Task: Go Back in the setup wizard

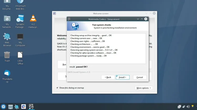Action: point(108,77)
